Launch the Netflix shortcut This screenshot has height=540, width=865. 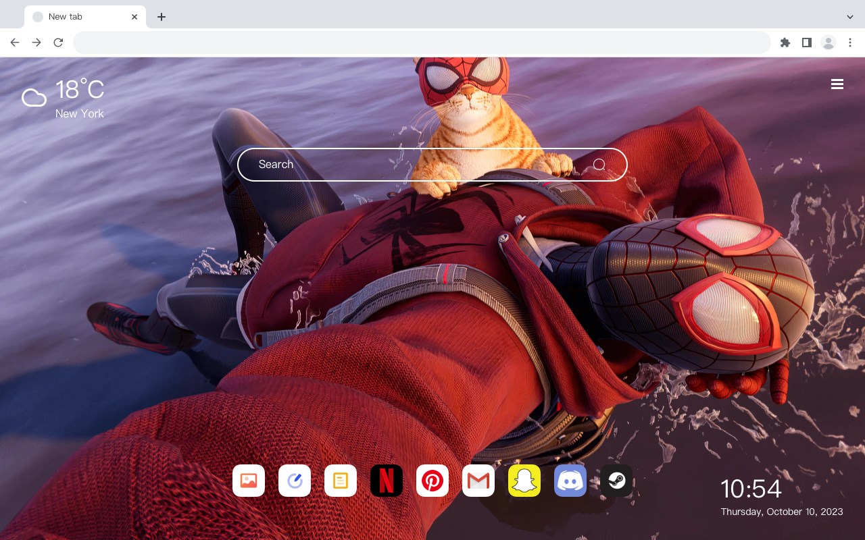[x=387, y=481]
